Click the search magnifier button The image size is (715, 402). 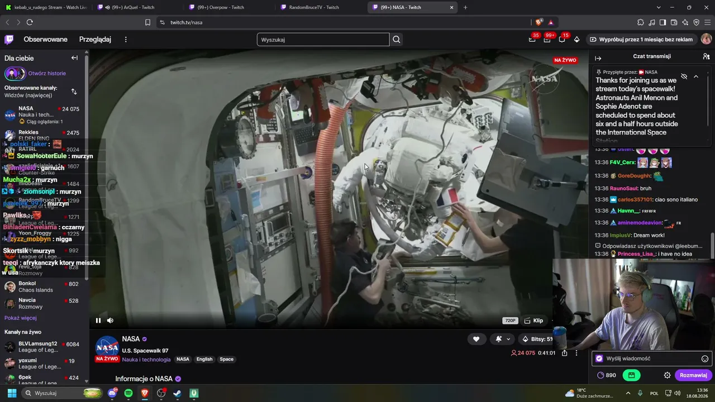pyautogui.click(x=397, y=39)
